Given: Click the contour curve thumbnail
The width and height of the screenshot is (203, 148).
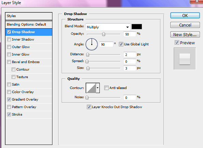Looking at the screenshot, I should click(91, 88).
